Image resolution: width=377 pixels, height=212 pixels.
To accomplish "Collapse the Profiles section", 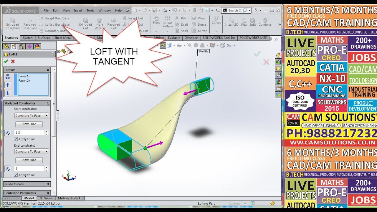I will [x=48, y=70].
